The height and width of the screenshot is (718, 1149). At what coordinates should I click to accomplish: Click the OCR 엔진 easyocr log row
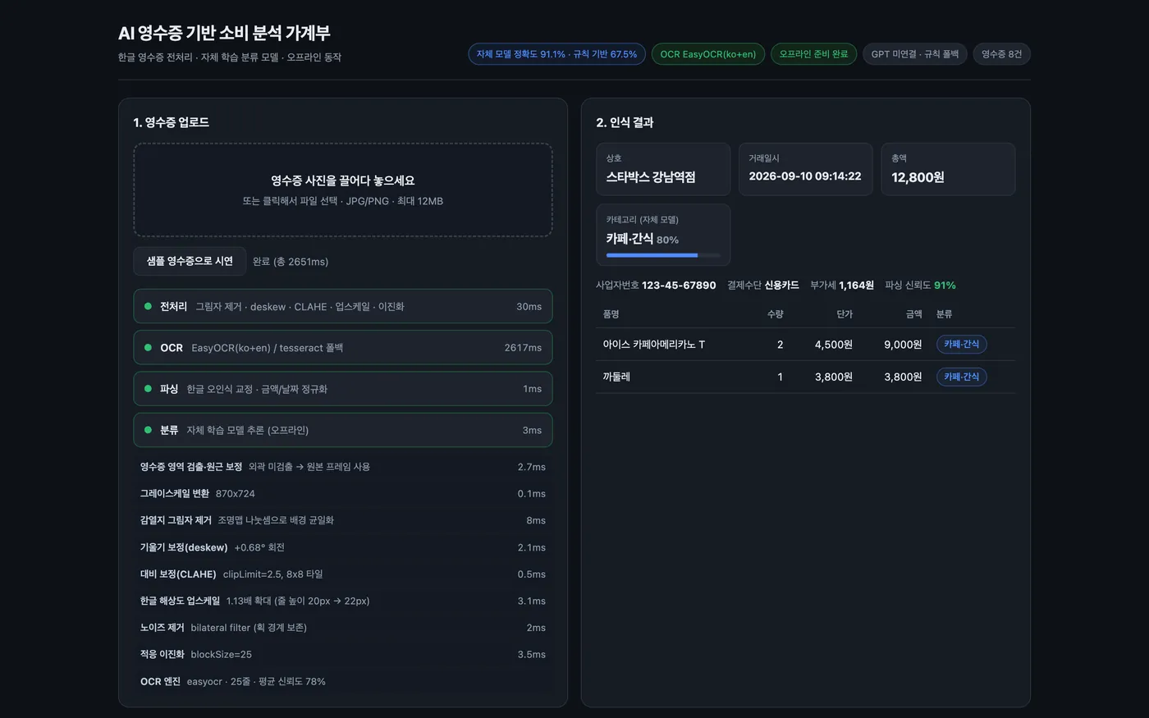[343, 681]
